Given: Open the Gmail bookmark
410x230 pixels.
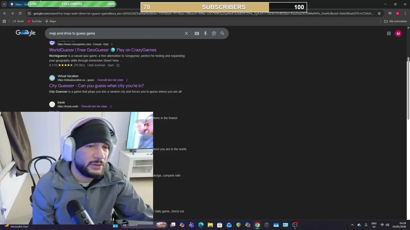Looking at the screenshot, I should pos(18,21).
